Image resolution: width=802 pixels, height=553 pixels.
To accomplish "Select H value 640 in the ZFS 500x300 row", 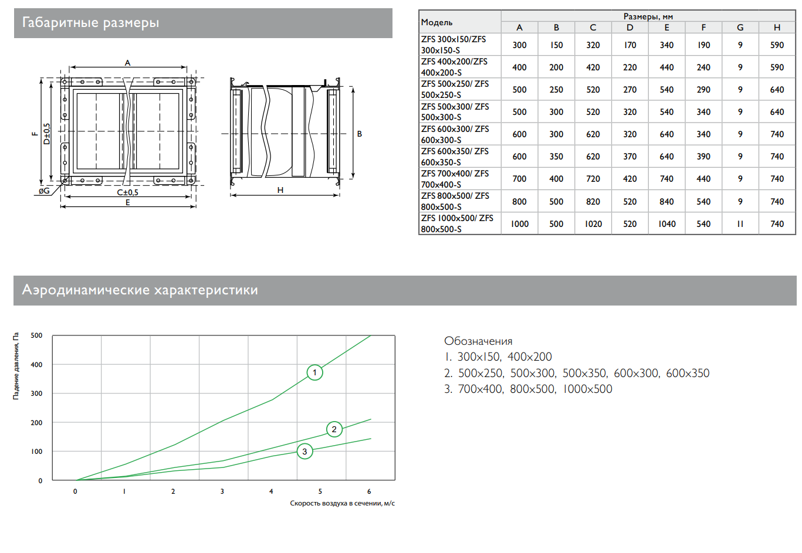I will point(777,112).
